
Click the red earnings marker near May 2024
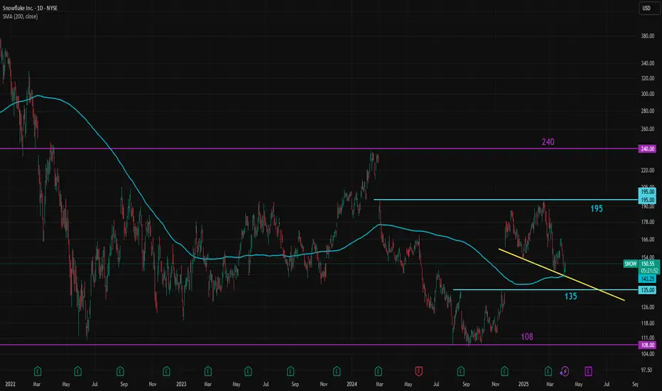419,371
